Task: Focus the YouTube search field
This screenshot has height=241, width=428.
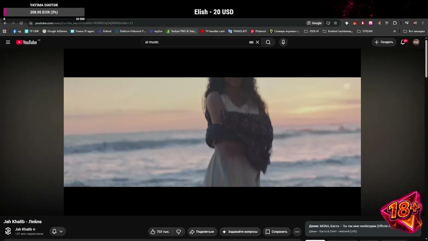Action: coord(196,42)
